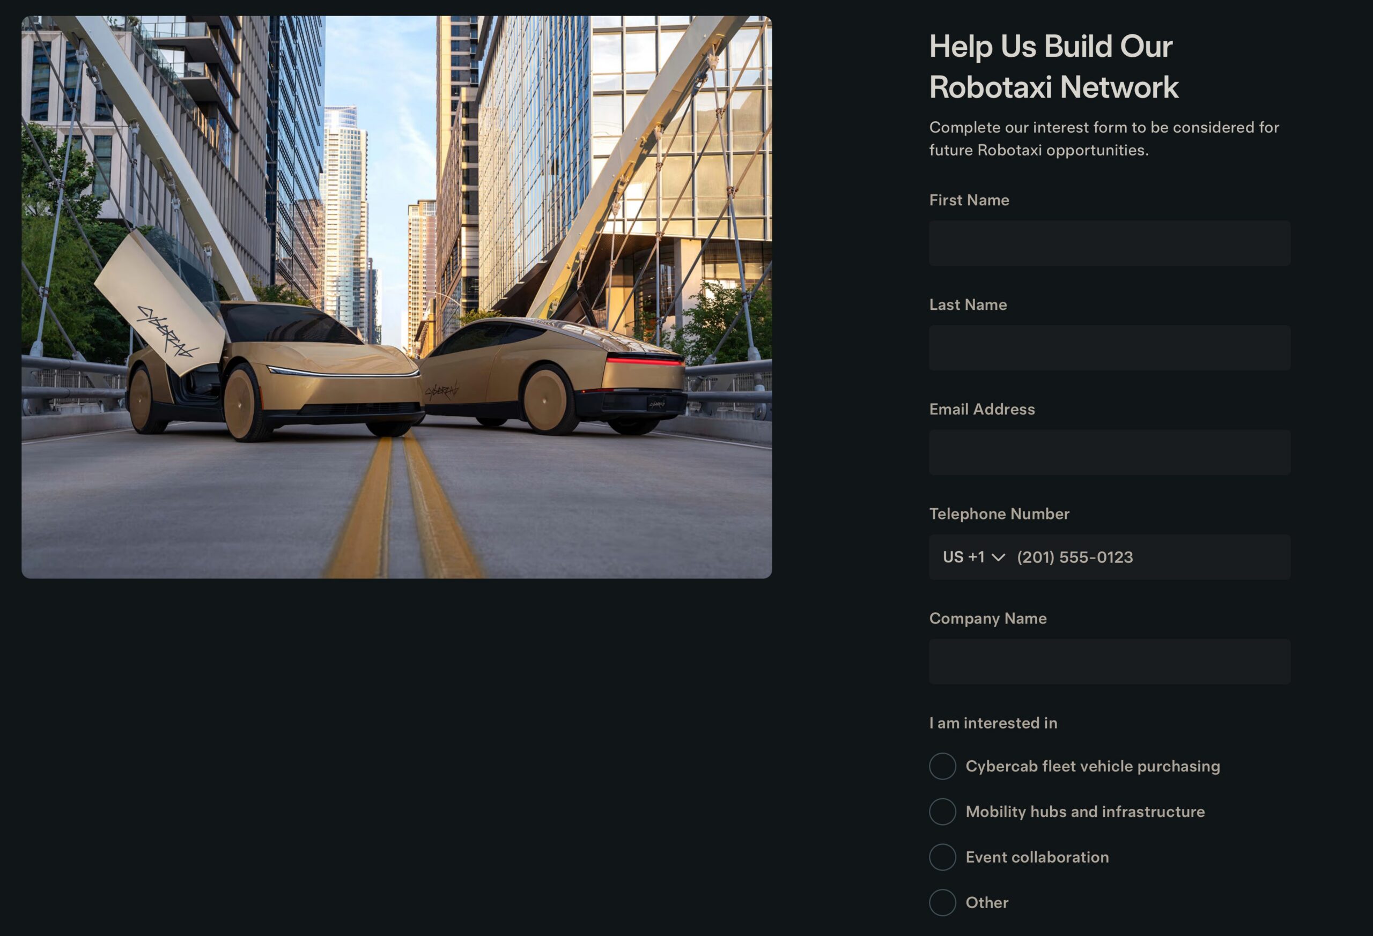Open the US +1 country code dropdown

973,557
